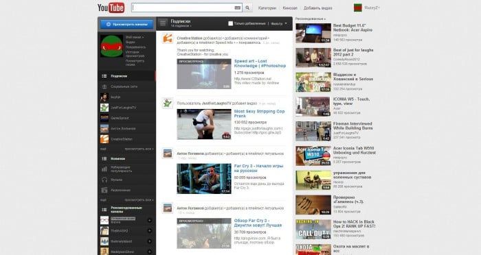Click Acer Iconia Tab W510 Unboxing thumbnail
This screenshot has width=481, height=255.
pos(313,156)
